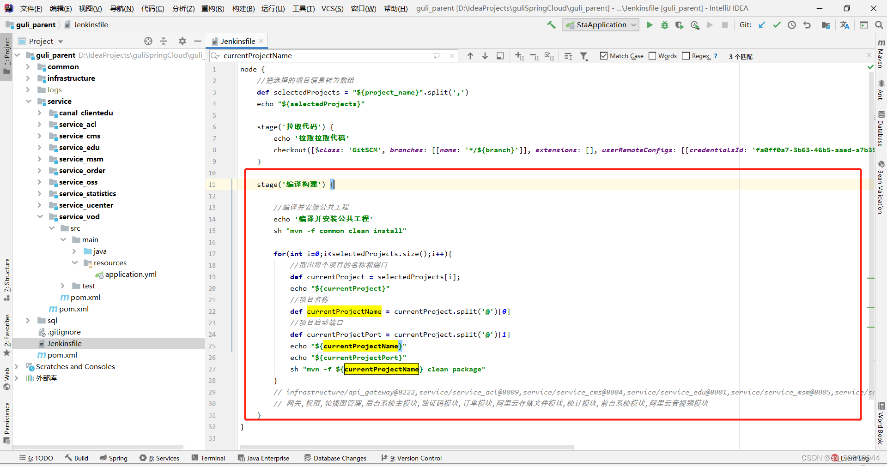887x466 pixels.
Task: Collapse the service folder
Action: point(28,102)
